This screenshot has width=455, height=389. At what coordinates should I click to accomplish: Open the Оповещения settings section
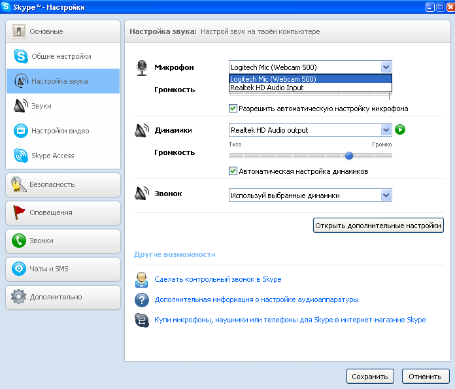point(63,213)
